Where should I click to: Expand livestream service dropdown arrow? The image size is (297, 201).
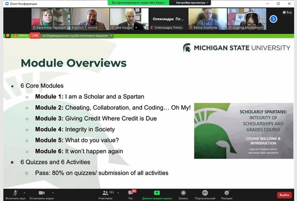pos(111,35)
